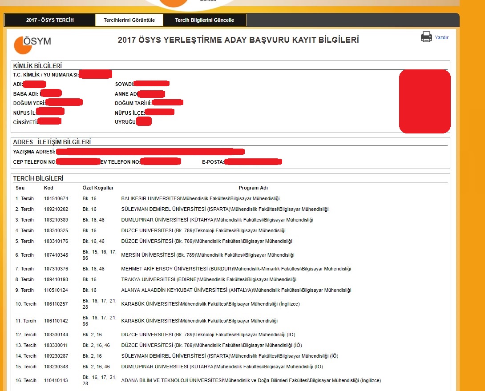The height and width of the screenshot is (391, 485).
Task: Click the candidate photo placeholder
Action: point(424,101)
